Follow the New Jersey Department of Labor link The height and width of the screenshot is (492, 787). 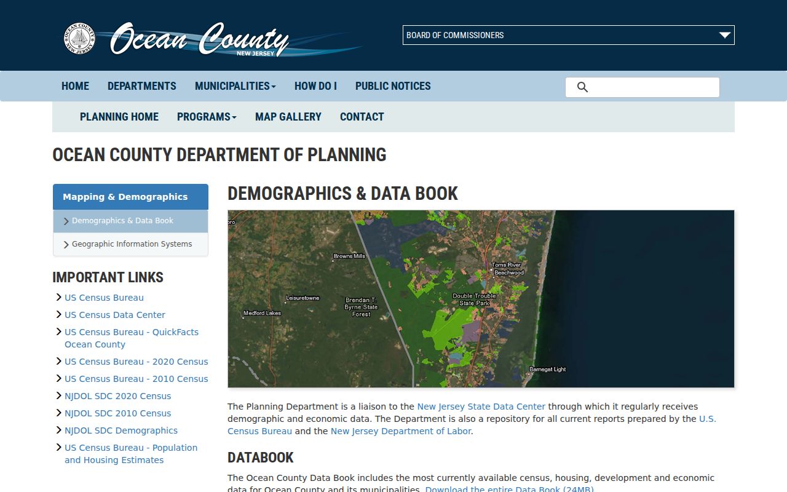(x=401, y=431)
